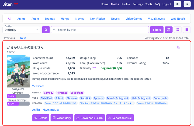Select the Episodic tag
194x126 pixels.
click(x=99, y=98)
